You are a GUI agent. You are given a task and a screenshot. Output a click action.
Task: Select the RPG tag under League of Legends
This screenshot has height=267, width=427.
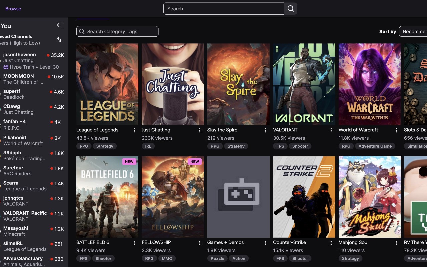pyautogui.click(x=84, y=146)
